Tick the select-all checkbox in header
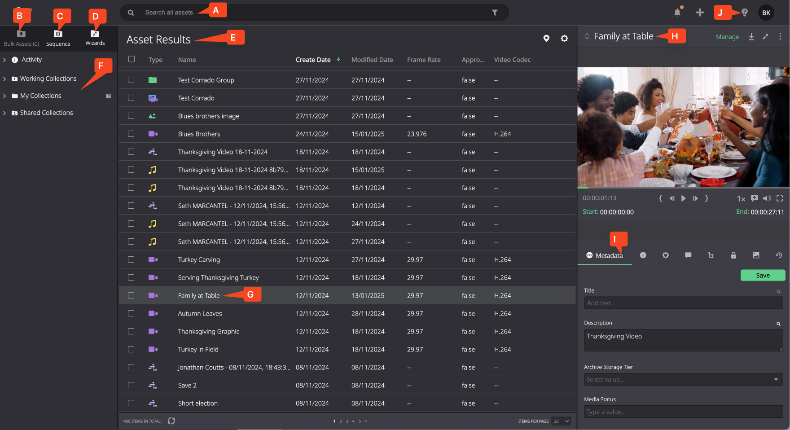Image resolution: width=790 pixels, height=430 pixels. [132, 59]
